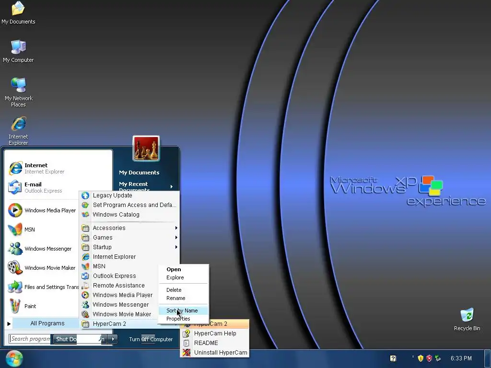Expand the Accessories folder
The image size is (491, 368).
tap(129, 228)
